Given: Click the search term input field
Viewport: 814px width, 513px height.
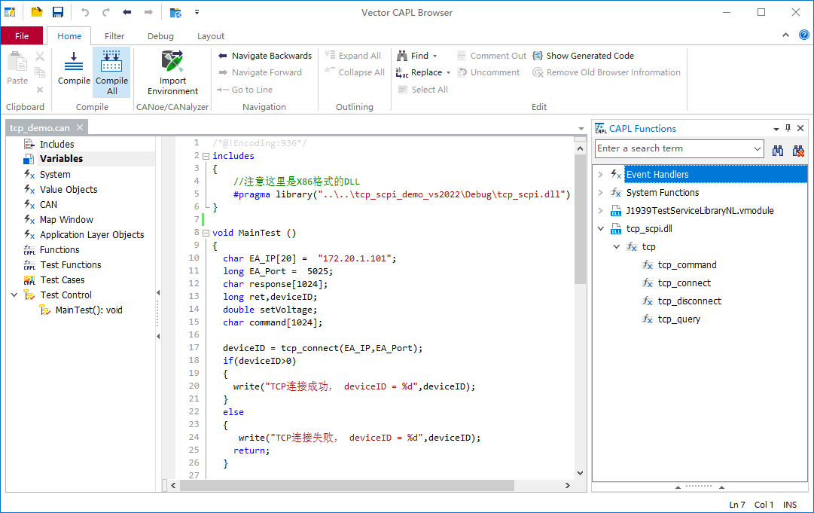Looking at the screenshot, I should 673,148.
